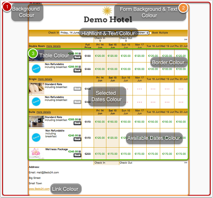This screenshot has height=198, width=213.
Task: Click Friday €170.00 in Wellness Package row
Action: [100, 154]
